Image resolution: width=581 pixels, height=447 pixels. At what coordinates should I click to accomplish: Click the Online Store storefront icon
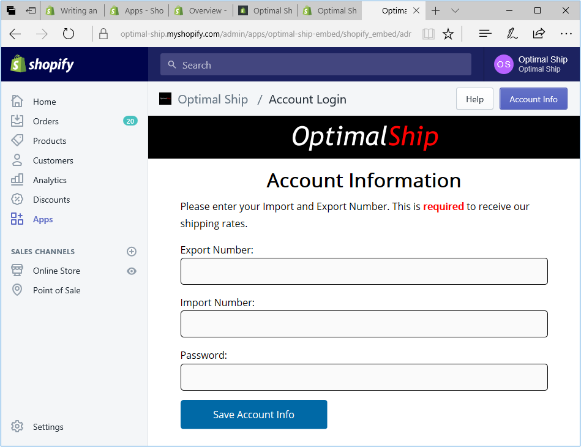(x=17, y=271)
